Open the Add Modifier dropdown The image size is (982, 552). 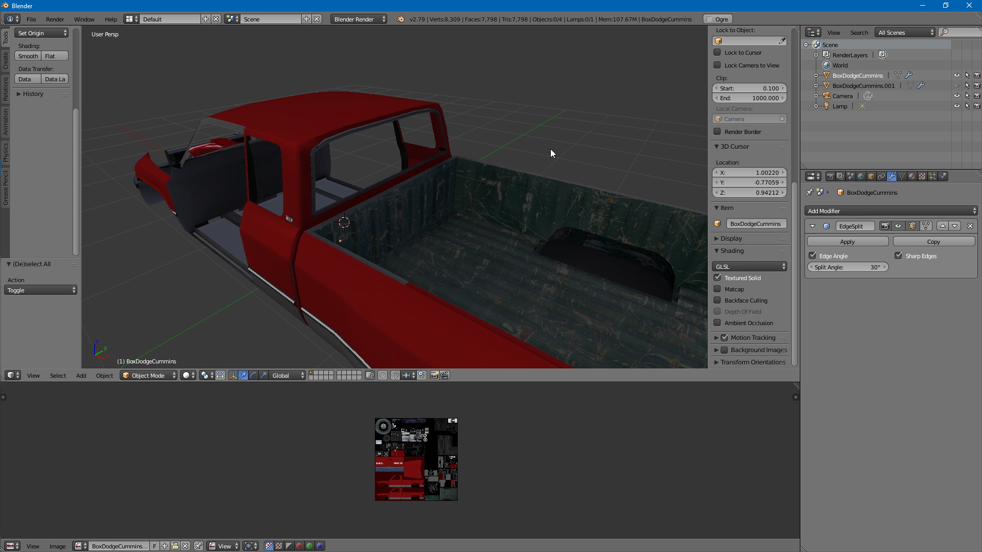(891, 211)
